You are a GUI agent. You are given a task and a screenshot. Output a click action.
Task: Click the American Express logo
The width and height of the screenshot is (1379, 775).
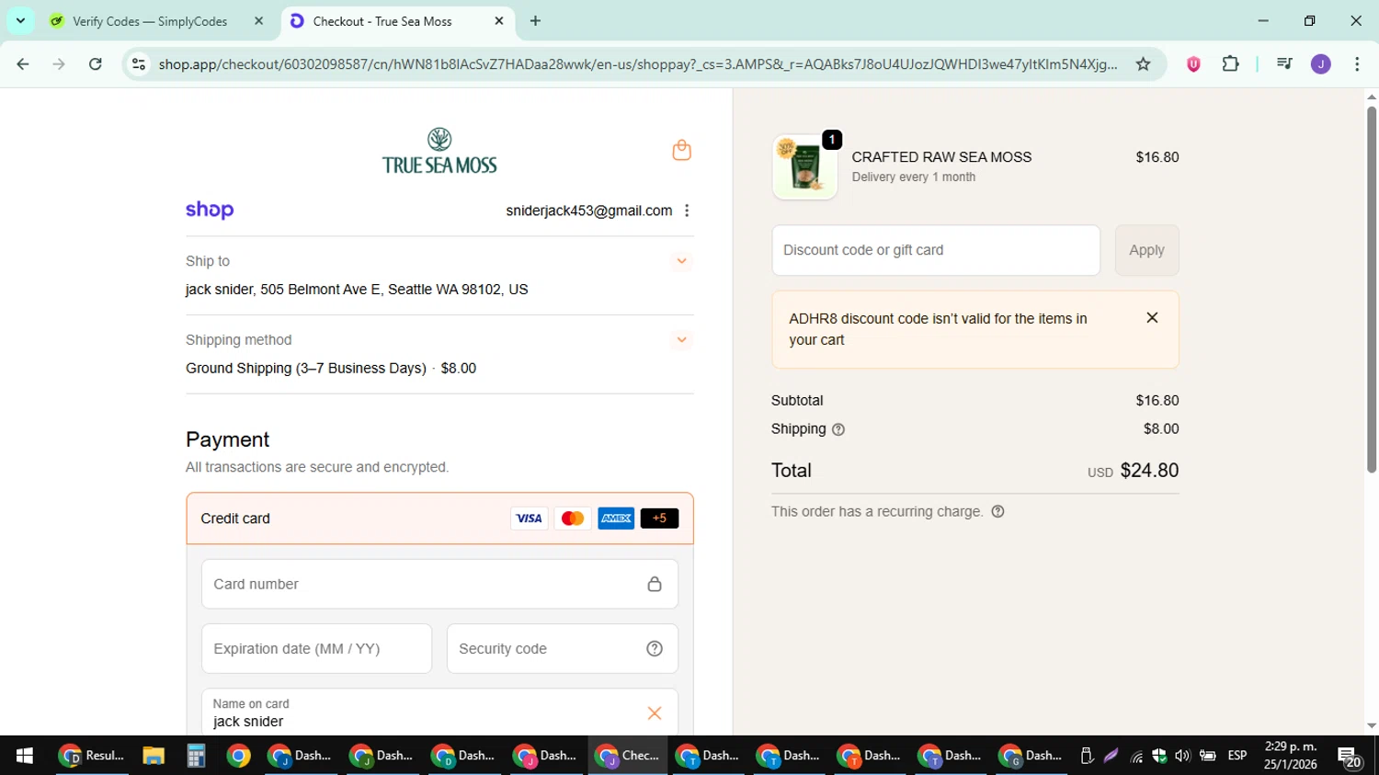(616, 519)
